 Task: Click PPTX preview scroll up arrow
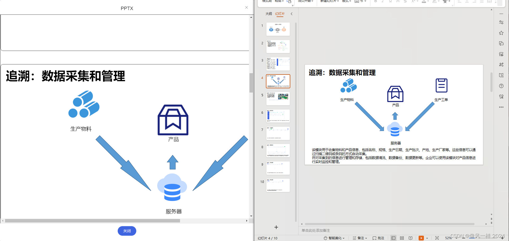(x=251, y=17)
